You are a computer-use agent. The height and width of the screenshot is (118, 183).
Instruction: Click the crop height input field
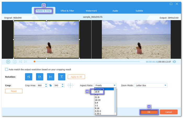coord(58,85)
